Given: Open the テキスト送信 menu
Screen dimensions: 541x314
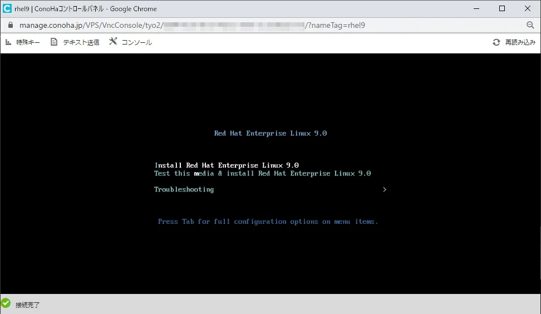Looking at the screenshot, I should pyautogui.click(x=81, y=42).
